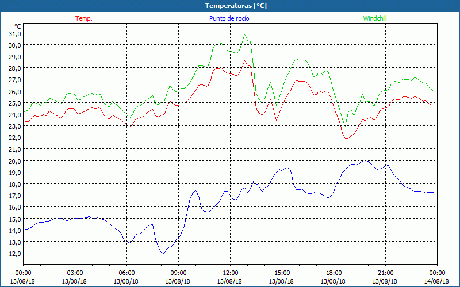
Task: Click the '12,0' y-axis value
Action: (15, 253)
